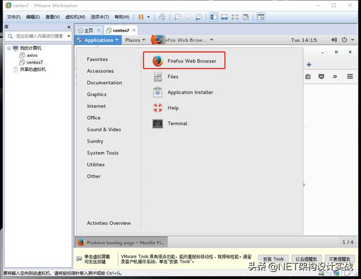Open Firefox hamburger menu icon

(350, 76)
